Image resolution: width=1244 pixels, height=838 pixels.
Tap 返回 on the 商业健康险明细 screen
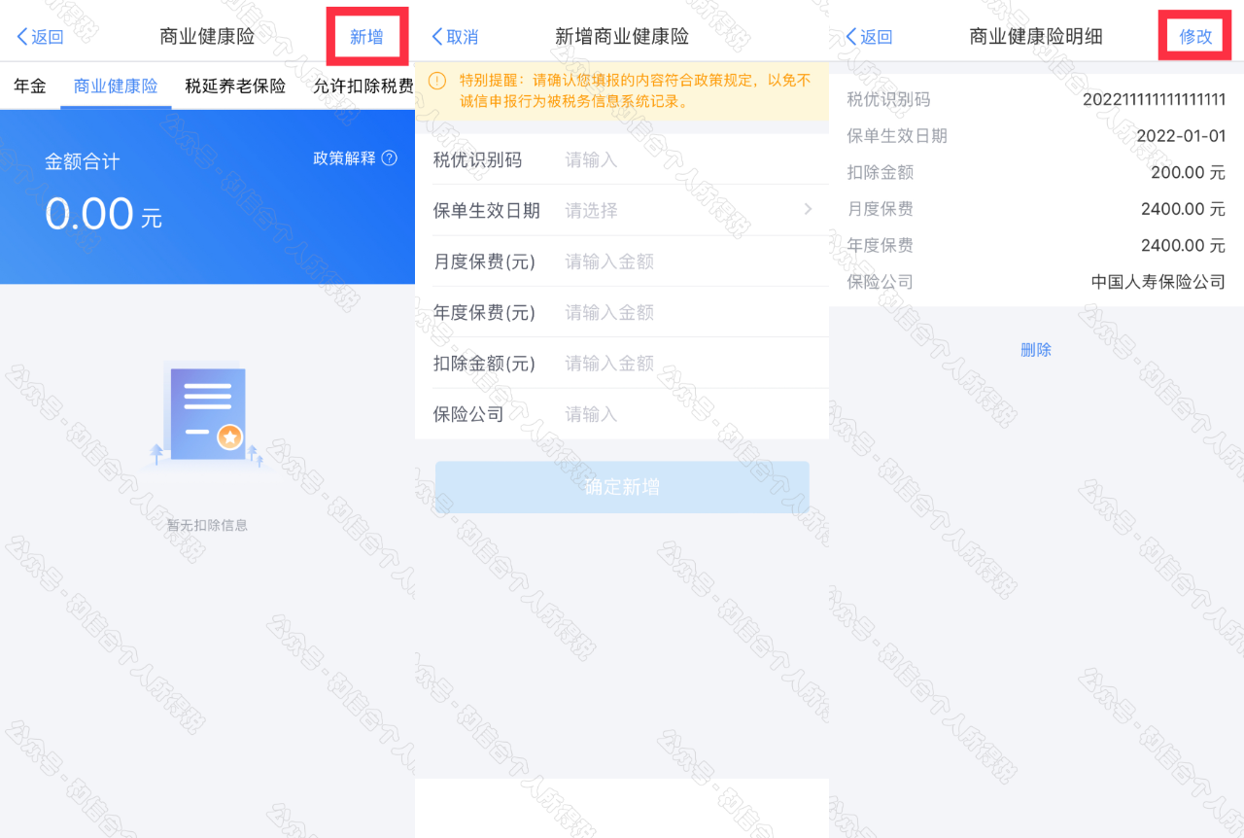869,37
